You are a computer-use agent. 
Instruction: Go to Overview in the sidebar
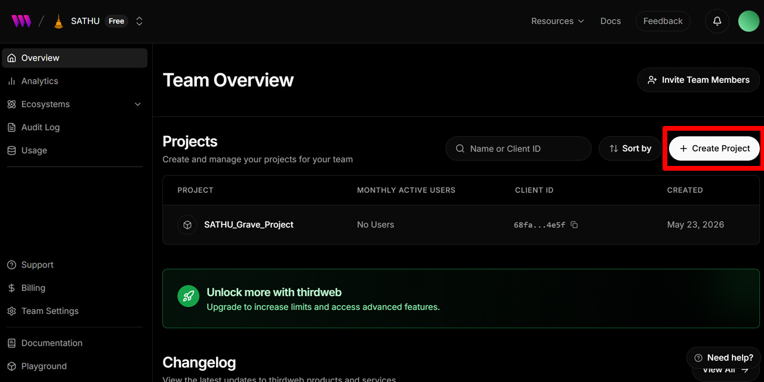click(75, 58)
